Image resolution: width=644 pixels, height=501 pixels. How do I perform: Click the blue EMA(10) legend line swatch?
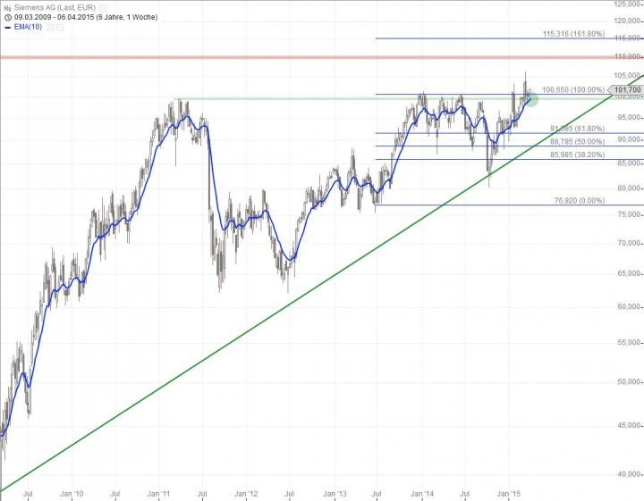pyautogui.click(x=7, y=28)
